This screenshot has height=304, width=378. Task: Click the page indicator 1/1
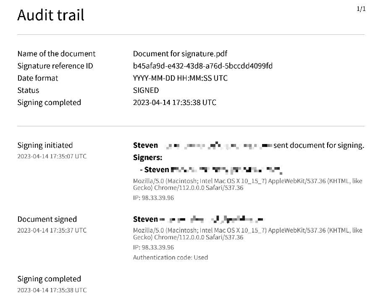pos(361,9)
